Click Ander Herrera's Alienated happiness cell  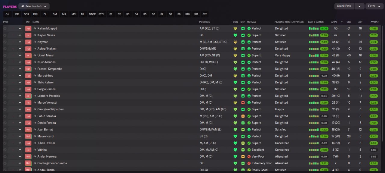tap(281, 157)
